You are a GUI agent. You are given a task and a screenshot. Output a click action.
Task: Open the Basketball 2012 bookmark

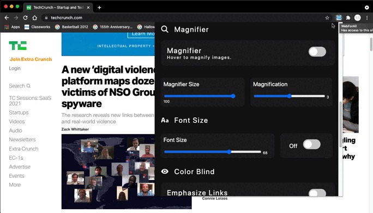tap(71, 27)
